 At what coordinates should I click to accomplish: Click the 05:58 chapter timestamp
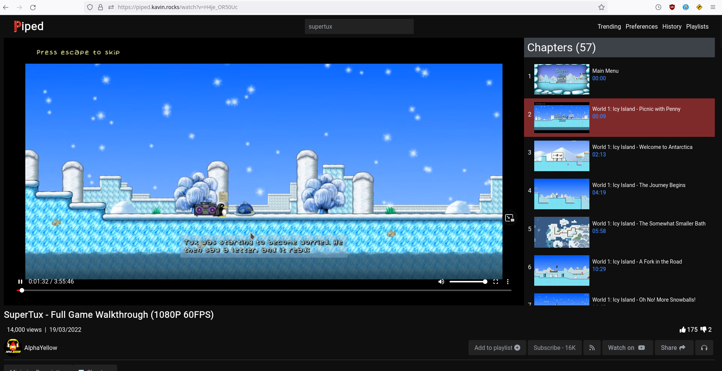[599, 231]
